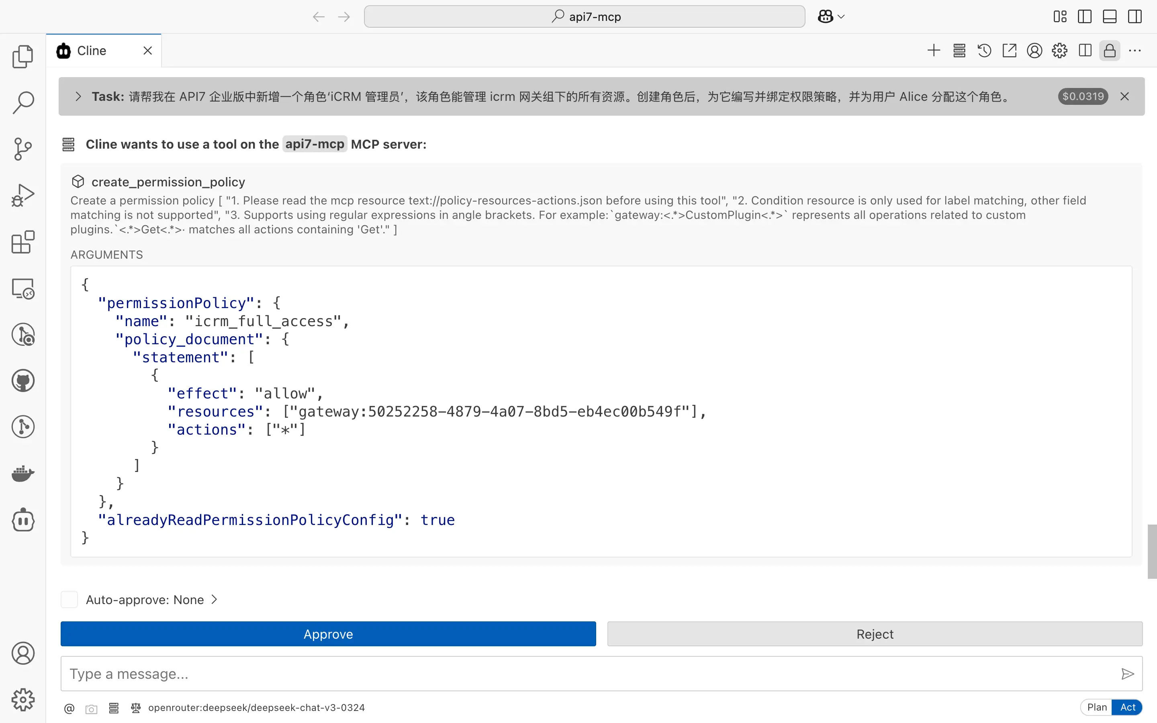Send the message with arrow icon

pos(1127,674)
